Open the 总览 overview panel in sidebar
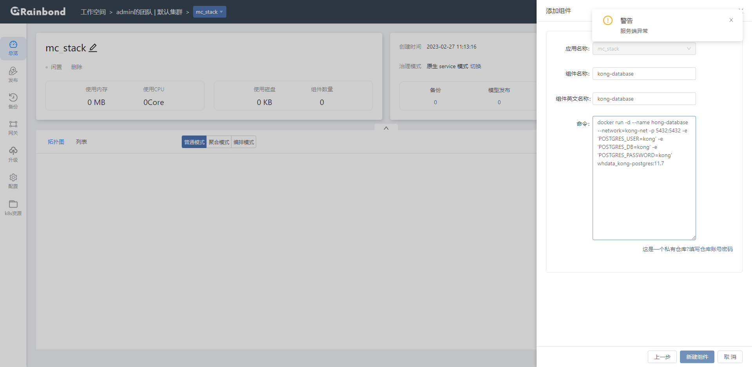Viewport: 752px width, 367px height. (x=13, y=48)
